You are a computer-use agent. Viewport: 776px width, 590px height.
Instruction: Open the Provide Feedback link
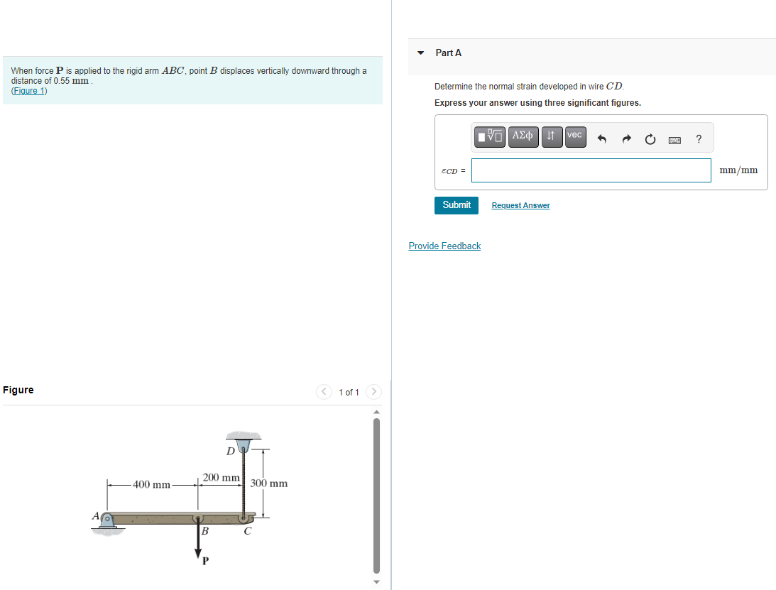coord(444,246)
